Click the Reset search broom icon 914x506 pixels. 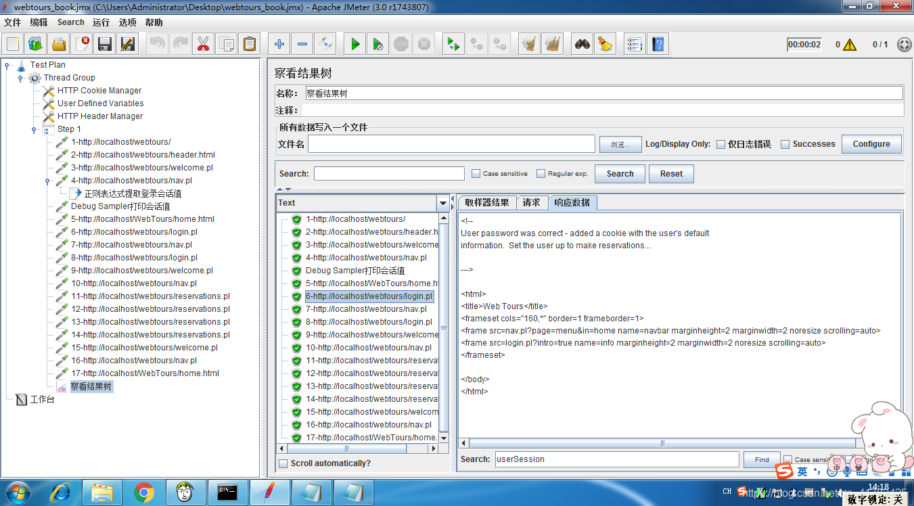605,45
